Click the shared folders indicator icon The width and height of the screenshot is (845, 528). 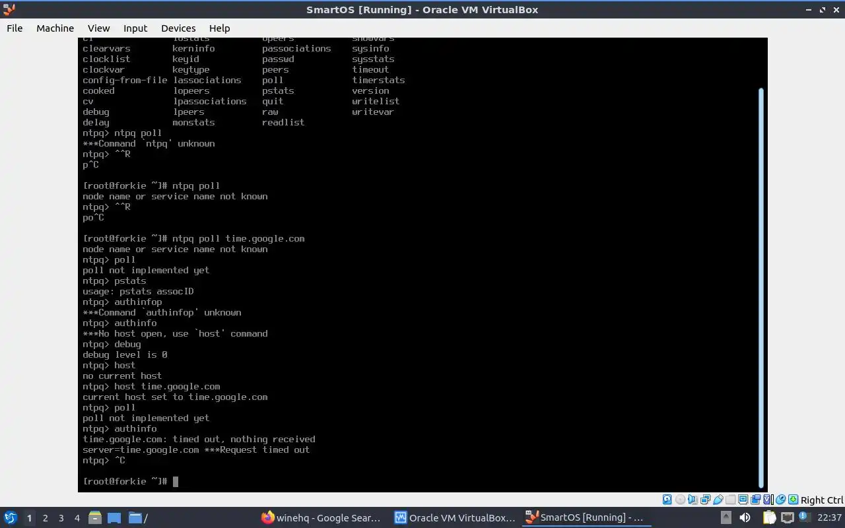730,500
